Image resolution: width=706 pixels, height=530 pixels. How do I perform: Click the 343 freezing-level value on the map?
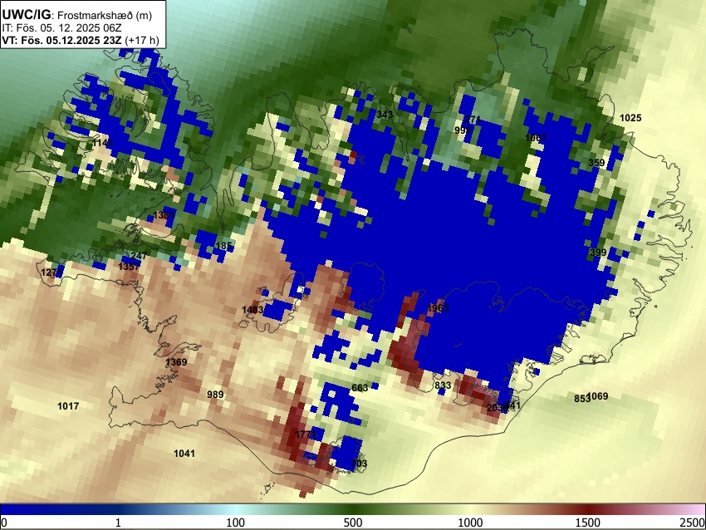[385, 115]
